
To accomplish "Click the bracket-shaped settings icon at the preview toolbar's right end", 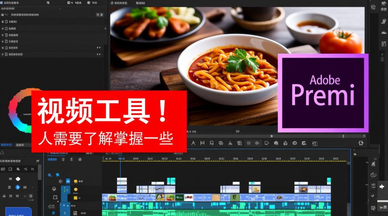I will click(361, 143).
